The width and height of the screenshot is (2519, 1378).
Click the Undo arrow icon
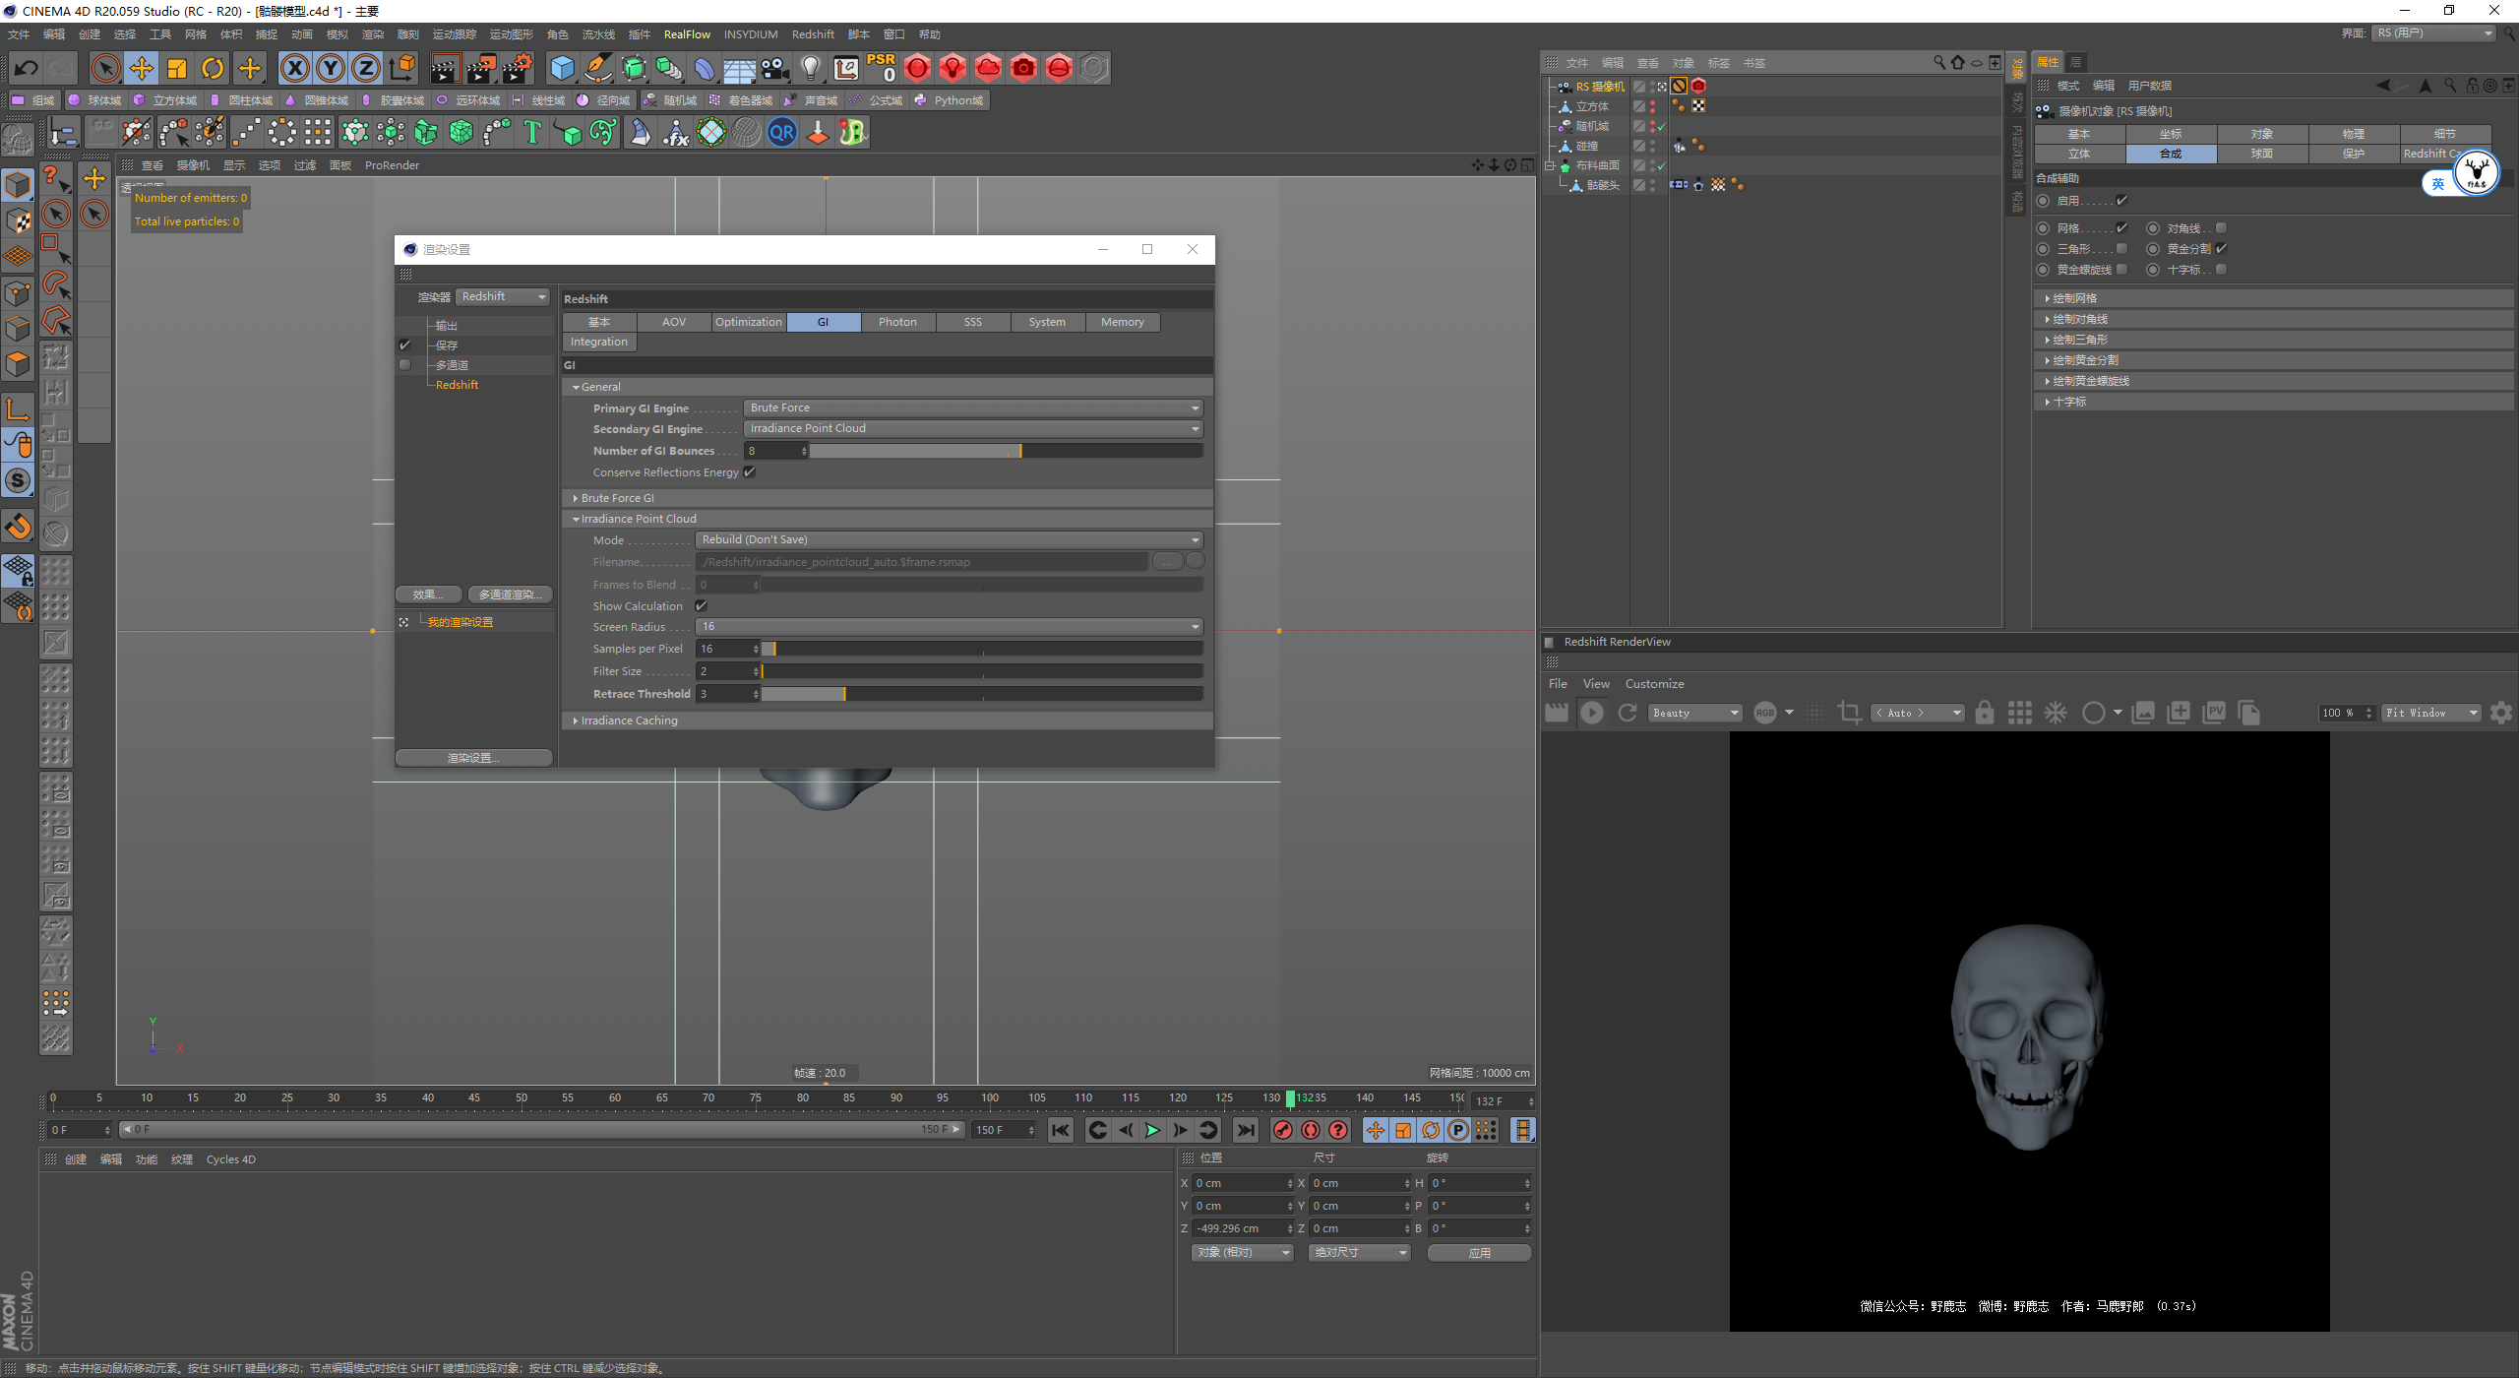pos(27,68)
